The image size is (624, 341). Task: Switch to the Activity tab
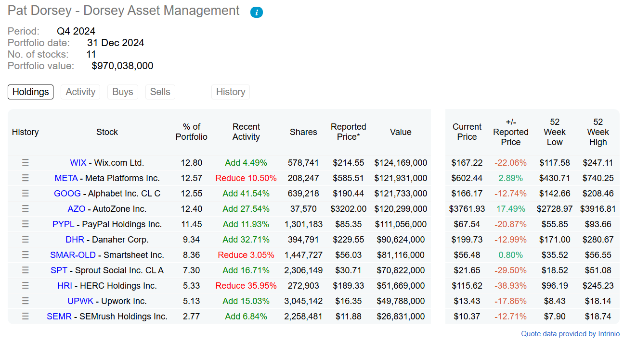(80, 92)
